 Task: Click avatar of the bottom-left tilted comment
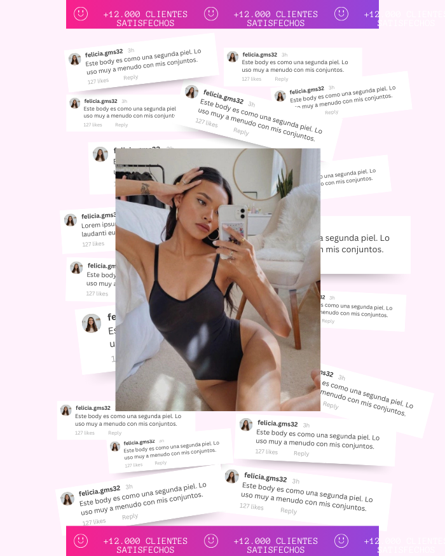(x=67, y=499)
